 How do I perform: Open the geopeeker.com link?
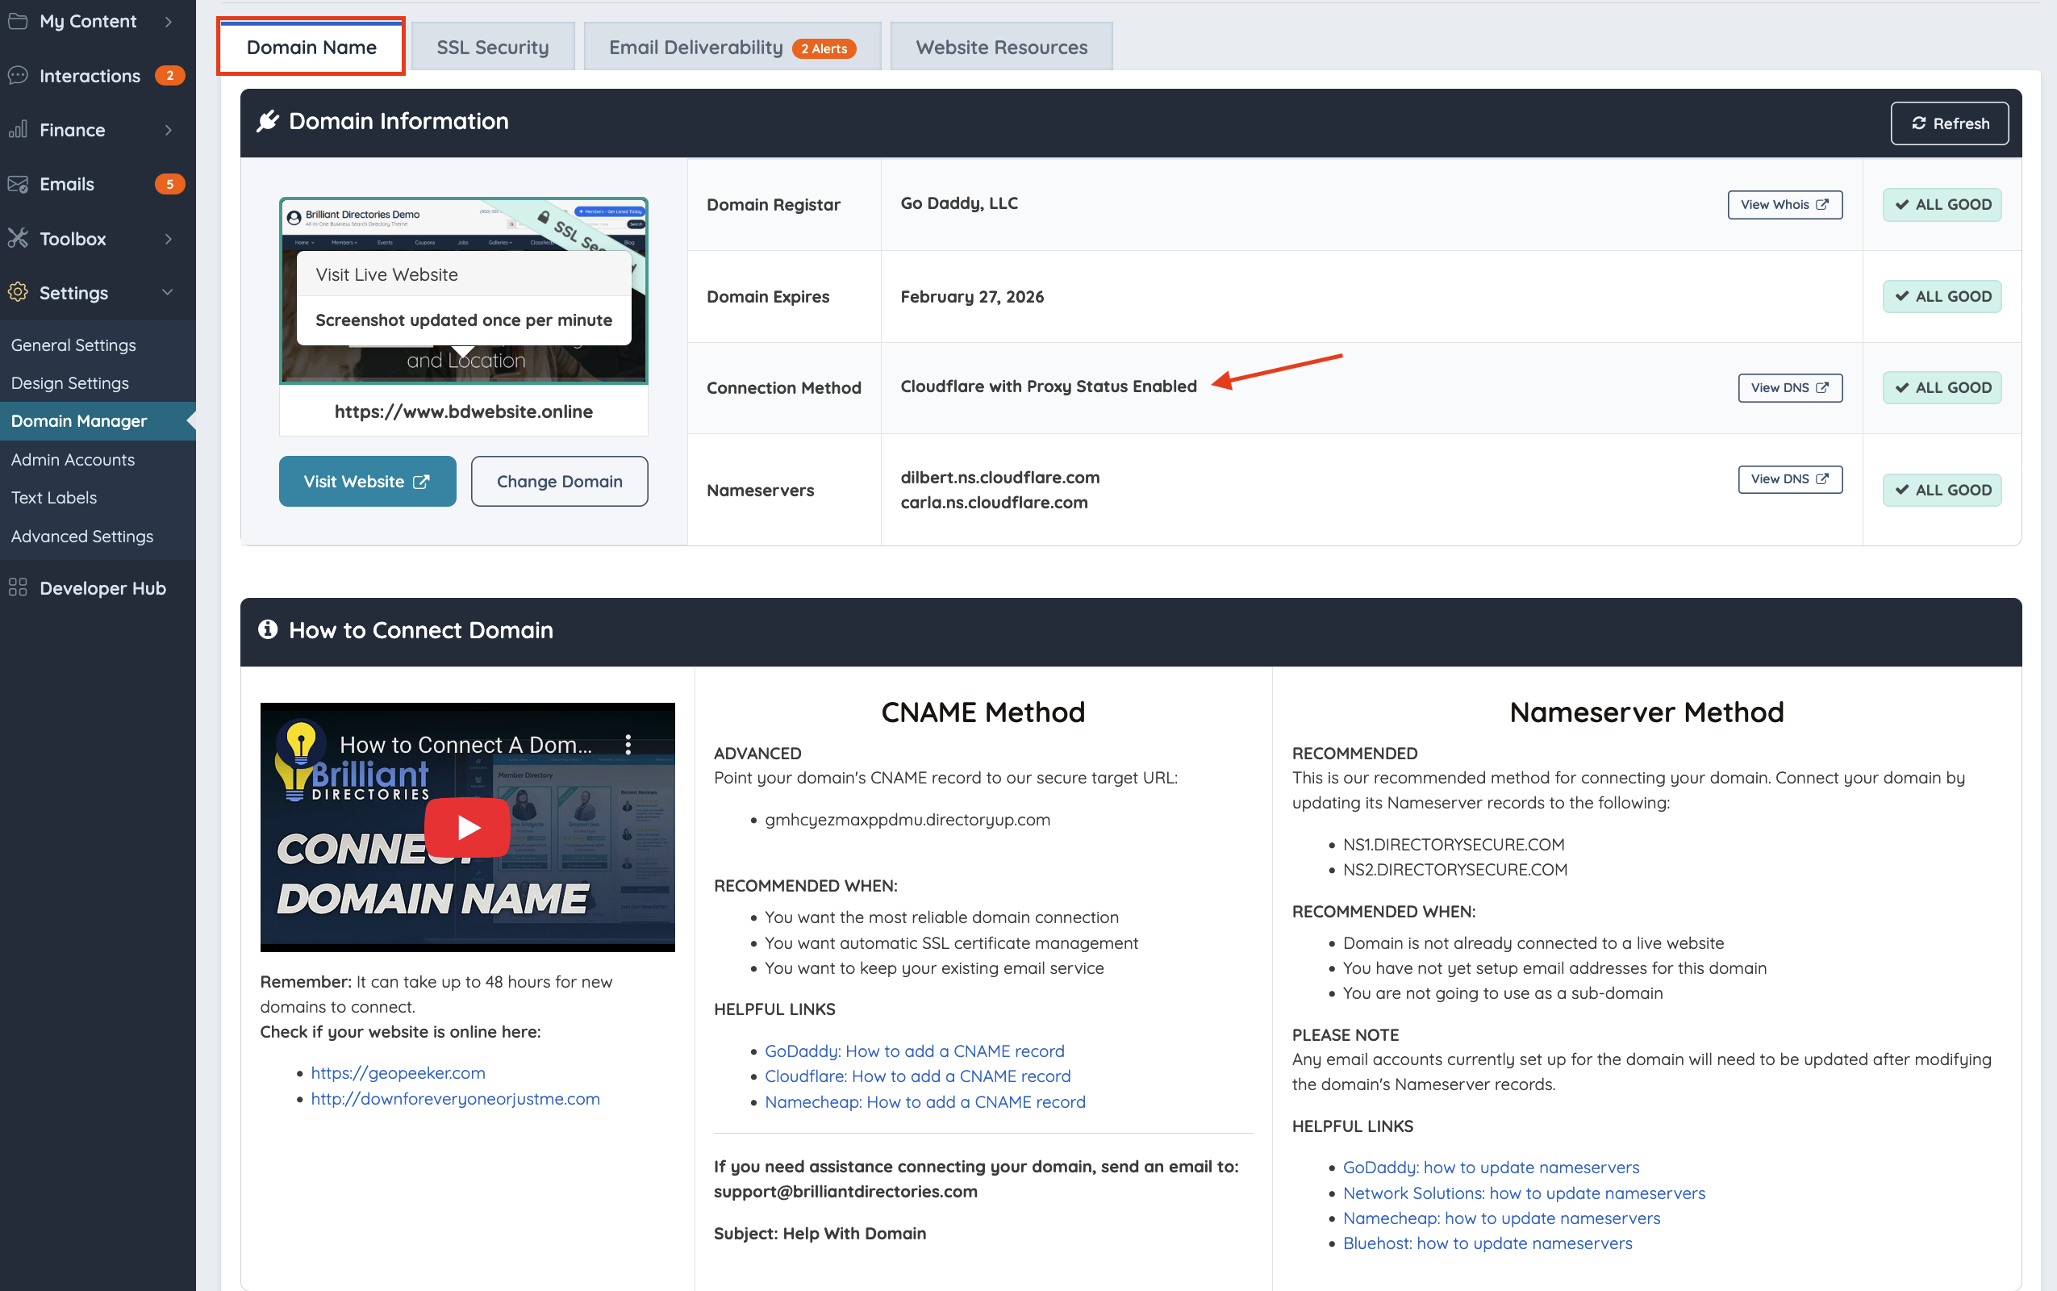coord(398,1072)
